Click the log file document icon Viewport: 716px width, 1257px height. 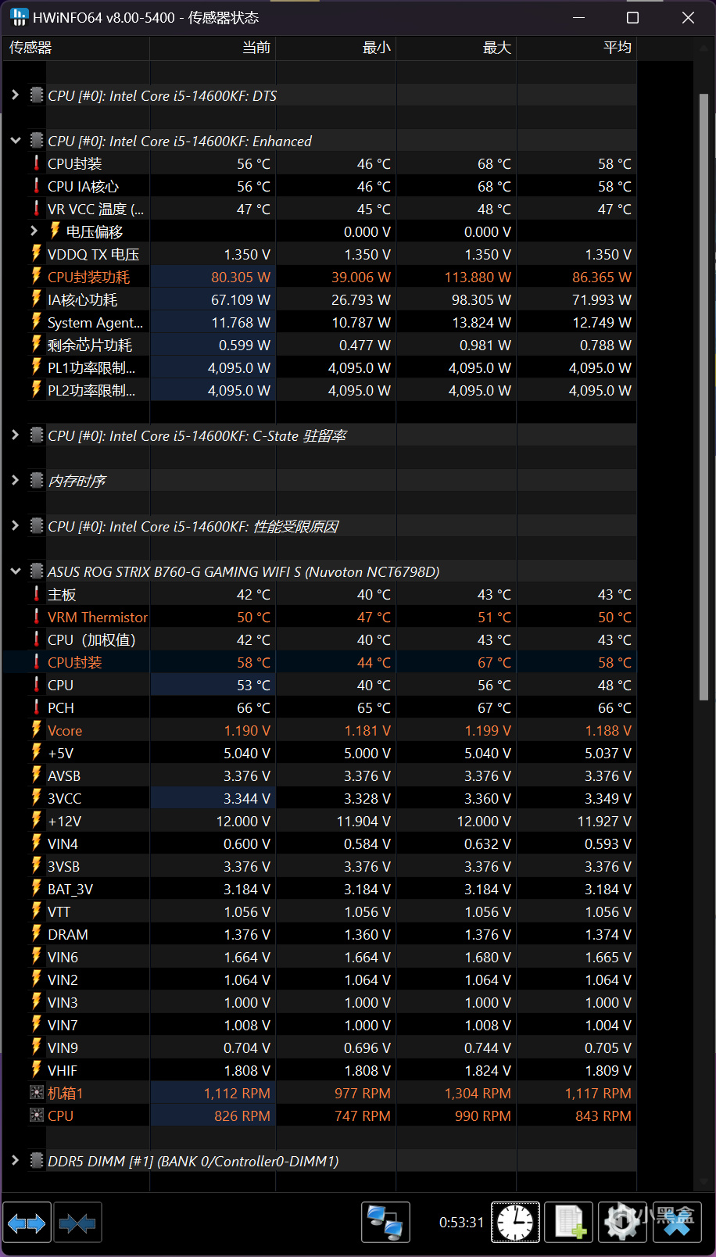click(568, 1223)
